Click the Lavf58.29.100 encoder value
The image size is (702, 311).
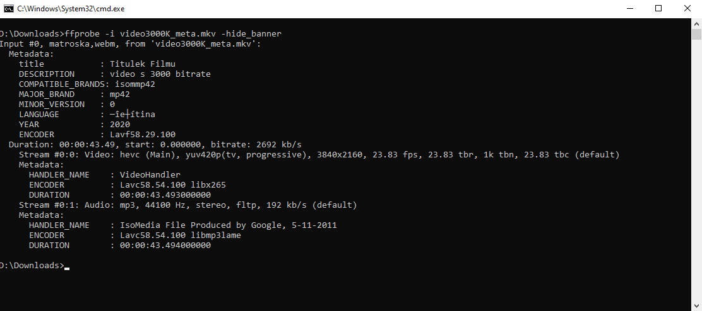pyautogui.click(x=143, y=134)
